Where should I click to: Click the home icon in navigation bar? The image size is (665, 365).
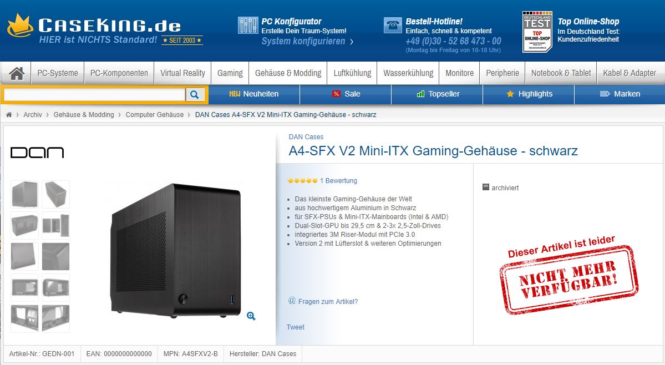(17, 73)
